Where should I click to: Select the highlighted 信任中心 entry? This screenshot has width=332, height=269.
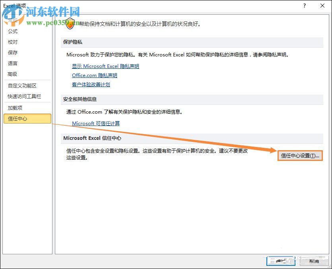(17, 118)
